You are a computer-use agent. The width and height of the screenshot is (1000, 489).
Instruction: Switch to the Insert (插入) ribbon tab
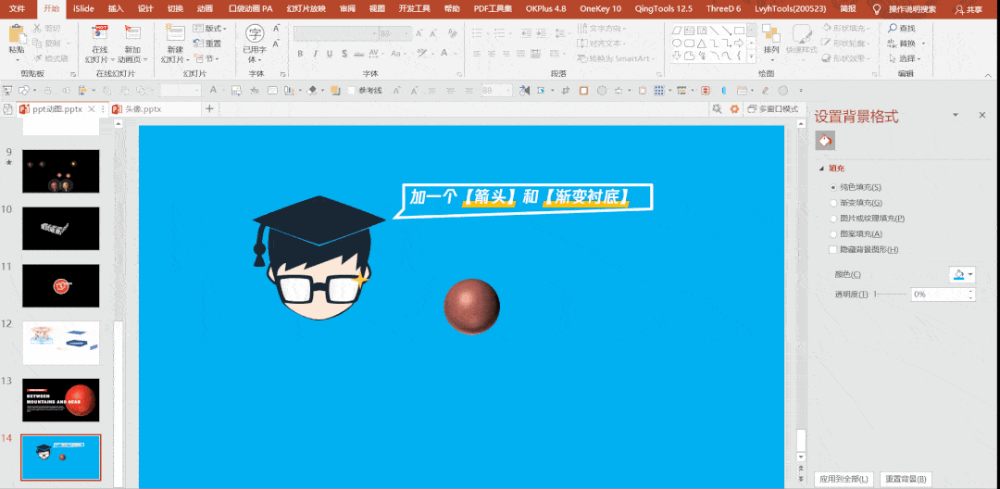pyautogui.click(x=115, y=8)
